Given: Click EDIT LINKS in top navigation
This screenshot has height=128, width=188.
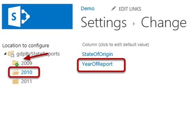Looking at the screenshot, I should point(130,9).
